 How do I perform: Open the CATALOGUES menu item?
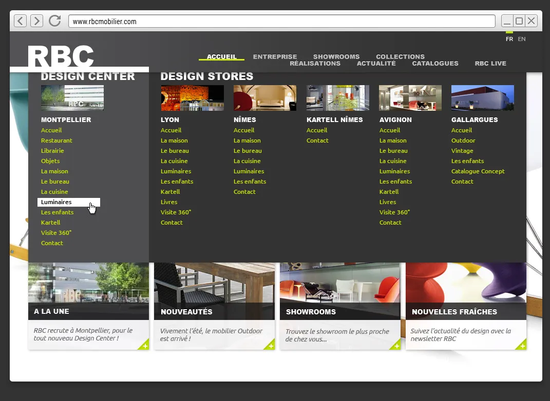click(x=435, y=63)
